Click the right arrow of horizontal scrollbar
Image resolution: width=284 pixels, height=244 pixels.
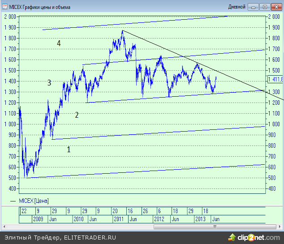[x=262, y=227]
